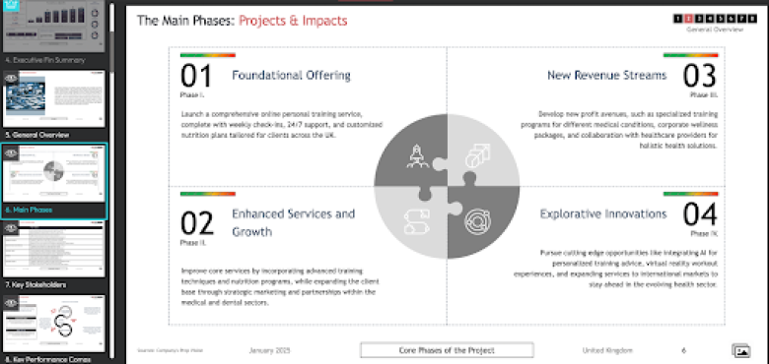Select the General Overview slide label

click(36, 135)
